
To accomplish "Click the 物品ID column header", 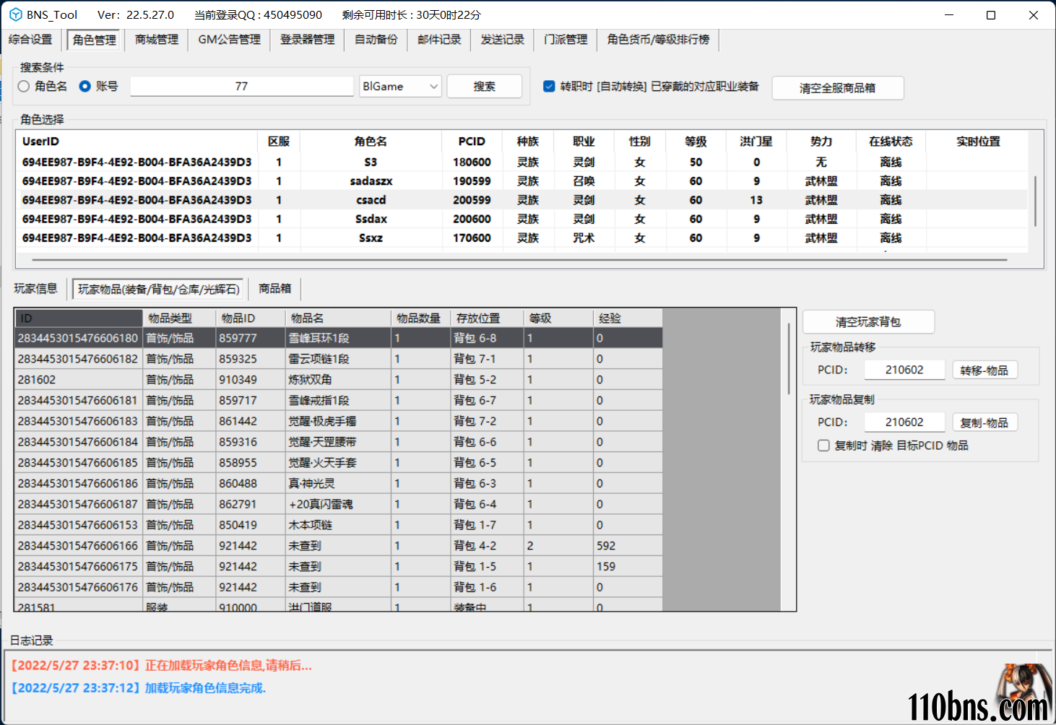I will [251, 318].
